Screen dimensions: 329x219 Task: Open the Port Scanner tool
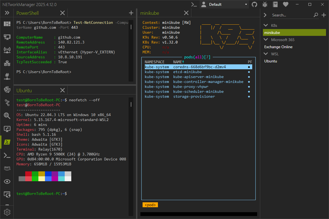[x=7, y=76]
